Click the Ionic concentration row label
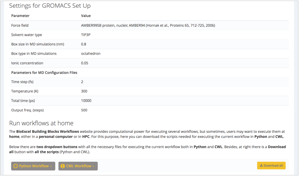This screenshot has height=176, width=299. pyautogui.click(x=27, y=63)
